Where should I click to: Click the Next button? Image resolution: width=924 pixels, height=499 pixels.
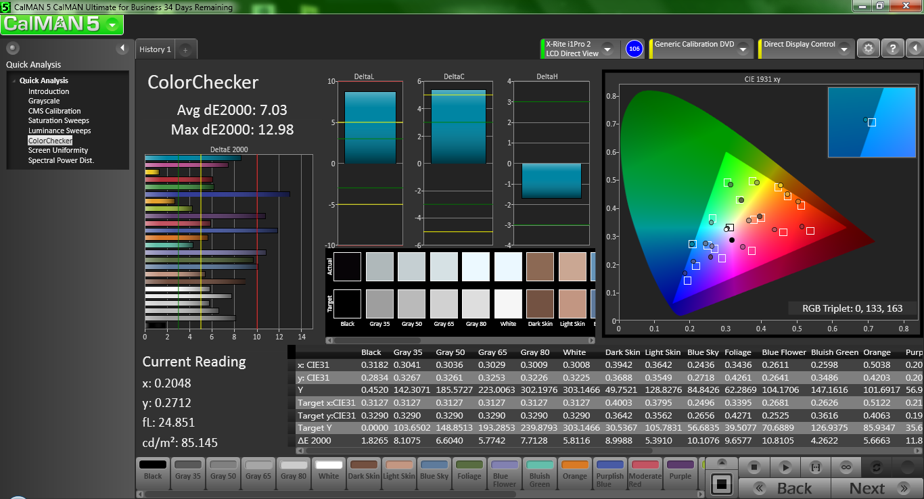875,488
